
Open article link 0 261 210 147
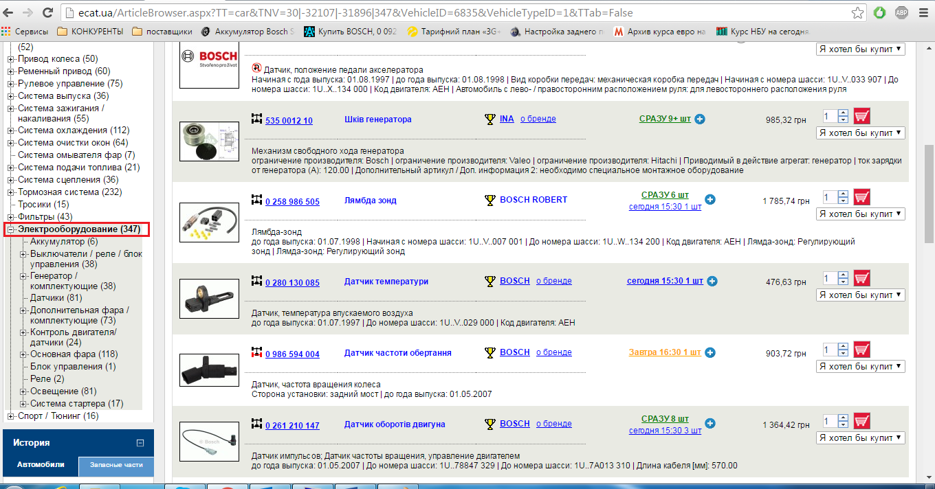[x=292, y=426]
